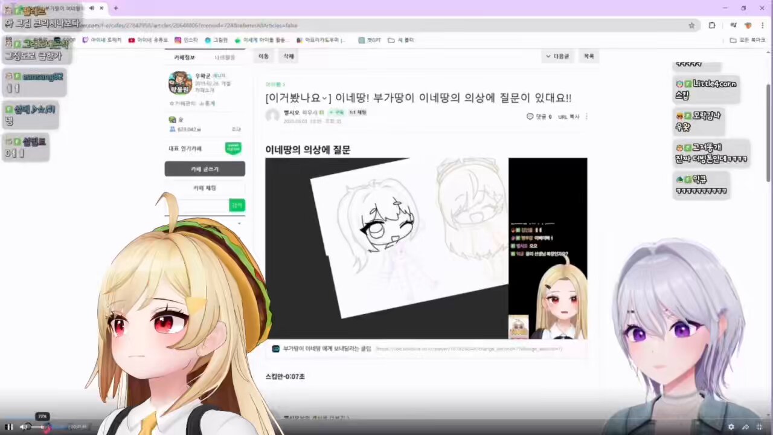Open the board category breadcrumb above title
This screenshot has width=773, height=435.
pyautogui.click(x=275, y=85)
